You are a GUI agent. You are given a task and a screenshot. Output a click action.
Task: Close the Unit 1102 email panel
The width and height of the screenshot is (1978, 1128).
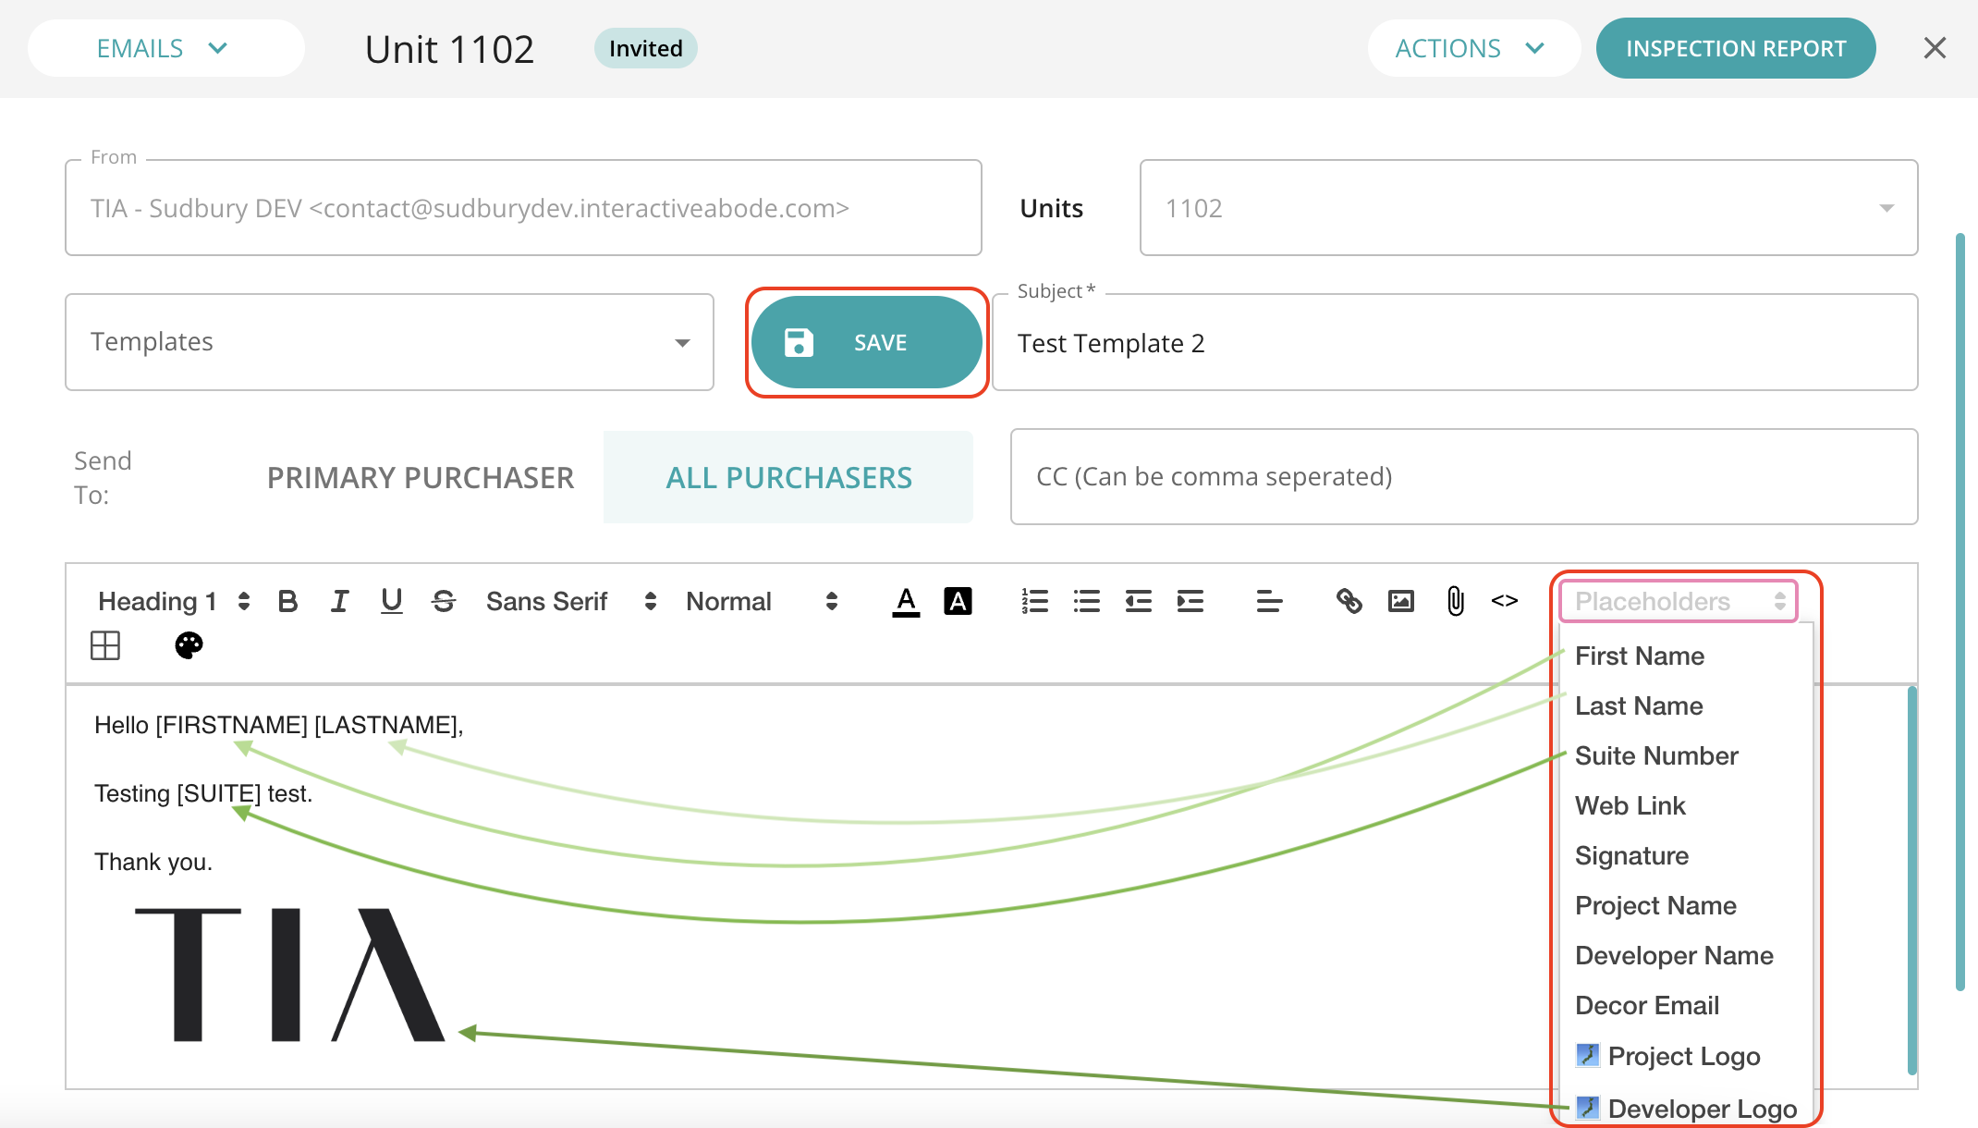[1935, 48]
